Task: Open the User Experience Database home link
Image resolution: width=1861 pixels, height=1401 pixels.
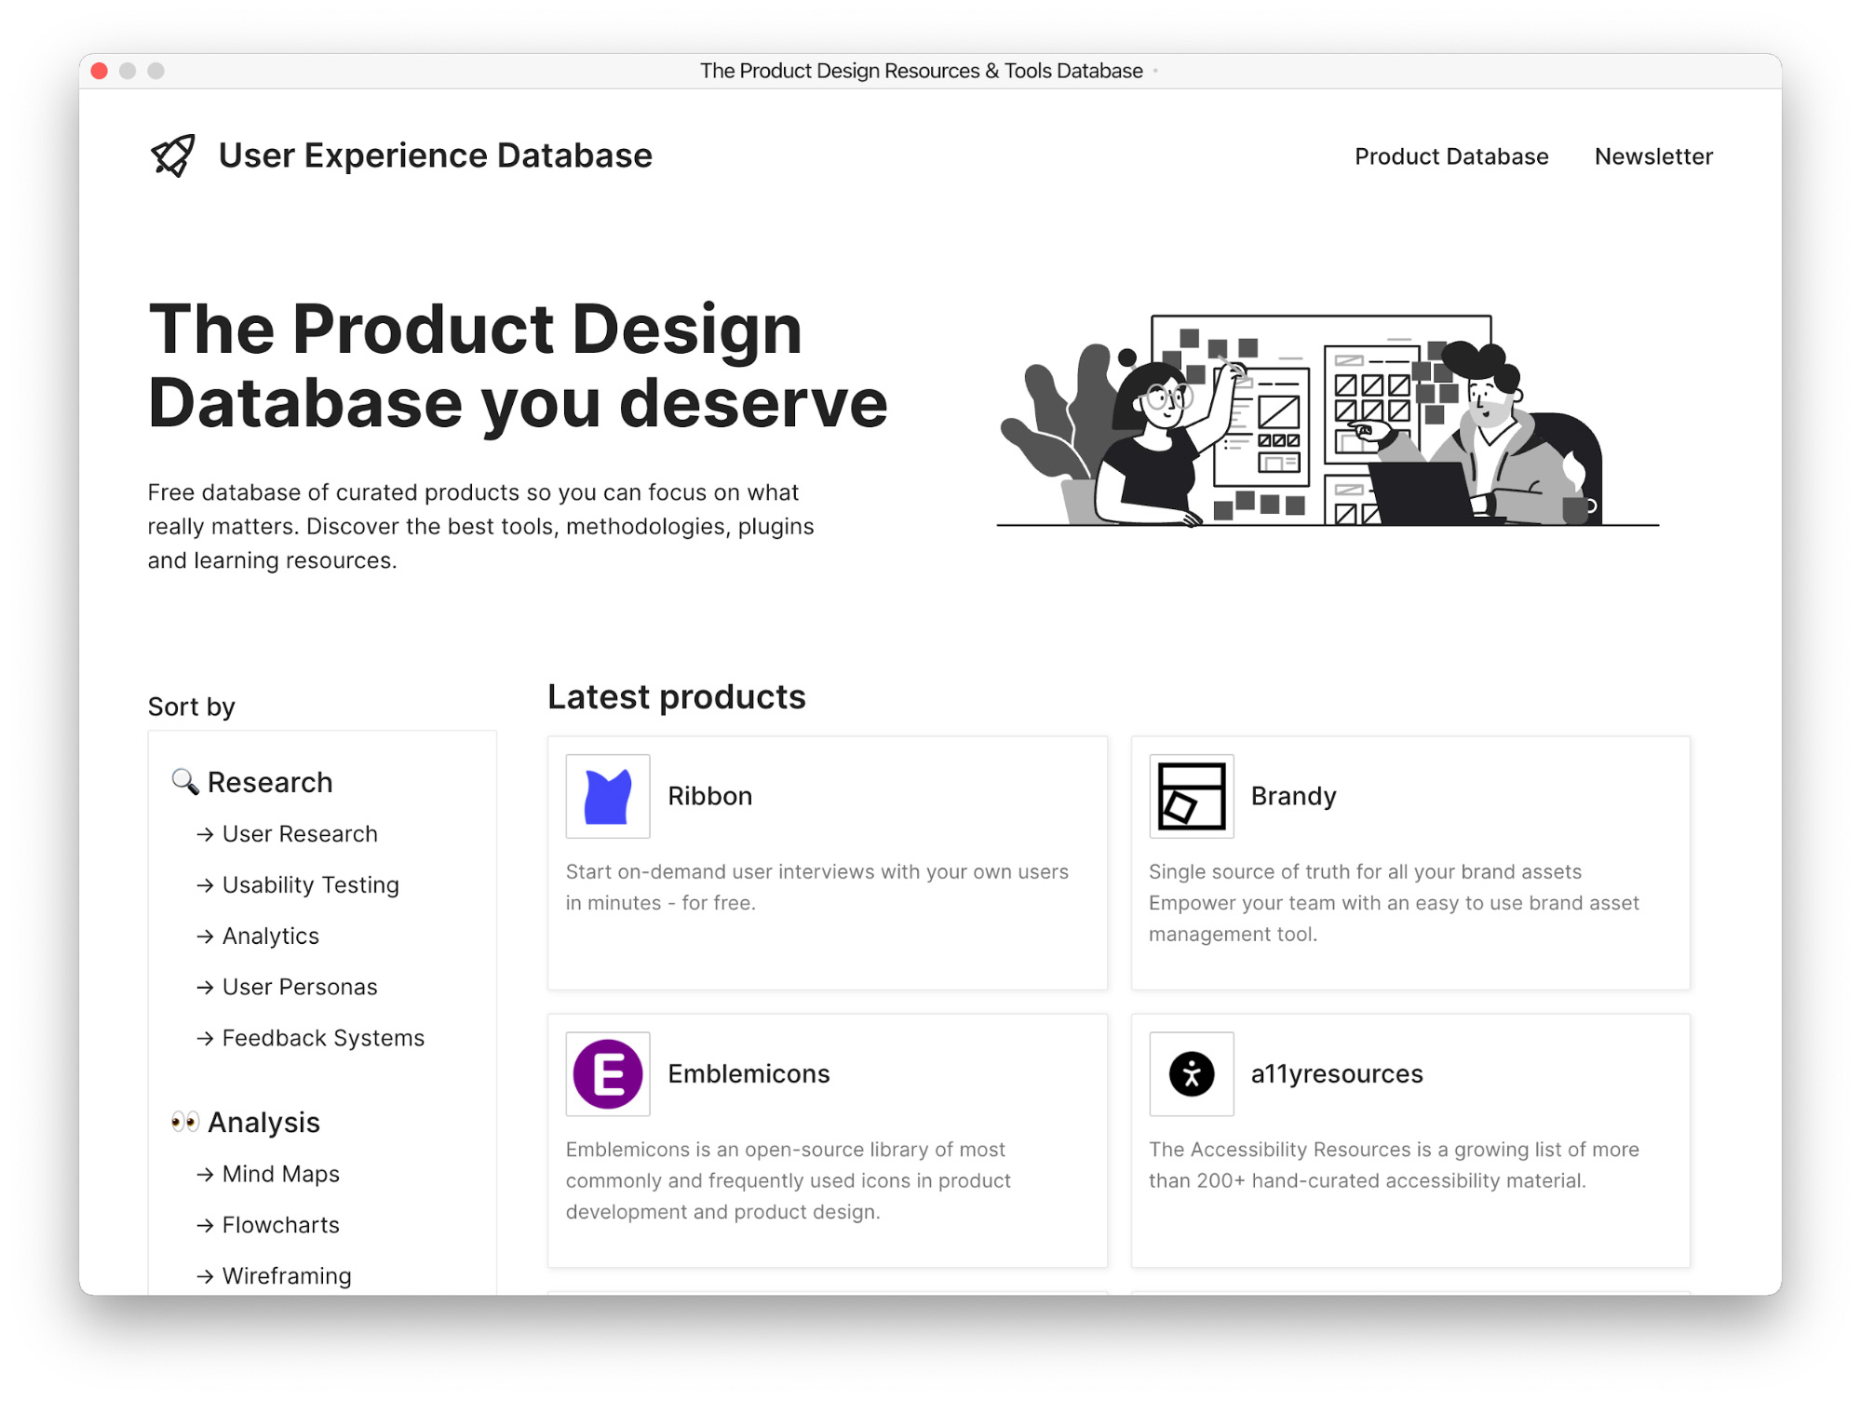Action: (x=435, y=155)
